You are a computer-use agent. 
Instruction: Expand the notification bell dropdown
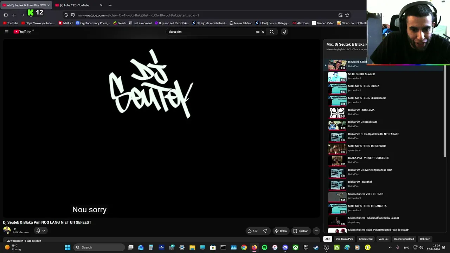click(41, 231)
